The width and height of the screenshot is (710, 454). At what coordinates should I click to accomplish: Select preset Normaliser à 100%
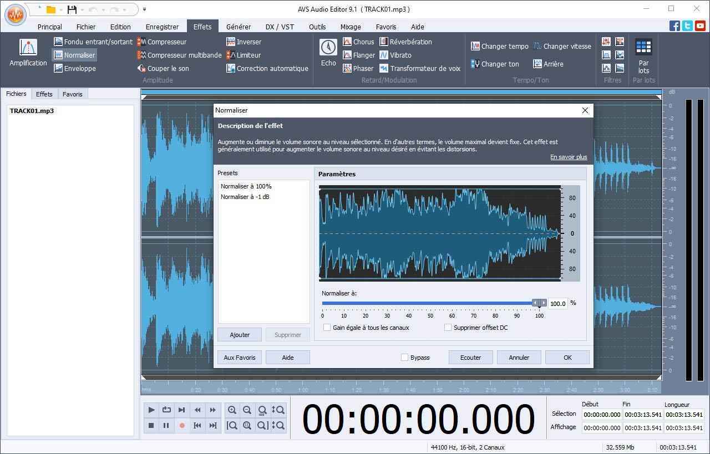click(x=246, y=186)
